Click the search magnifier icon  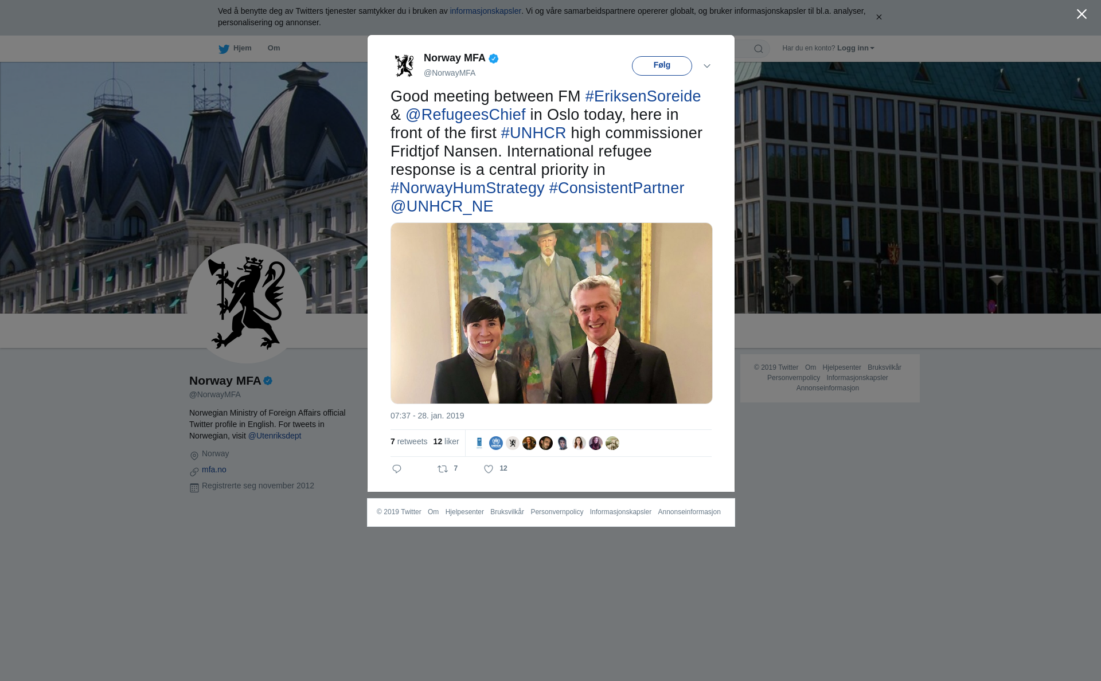pyautogui.click(x=759, y=49)
